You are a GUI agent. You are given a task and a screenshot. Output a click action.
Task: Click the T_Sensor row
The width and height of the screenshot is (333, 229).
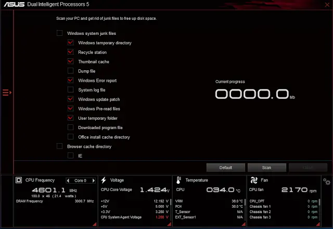[x=209, y=212]
